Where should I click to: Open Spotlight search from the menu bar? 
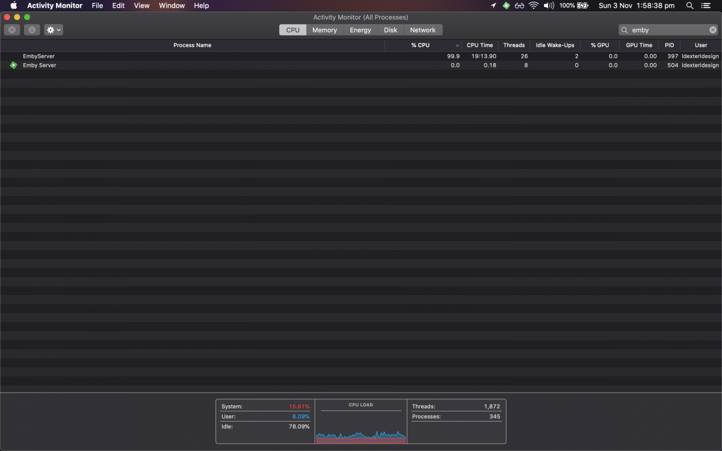click(x=690, y=5)
